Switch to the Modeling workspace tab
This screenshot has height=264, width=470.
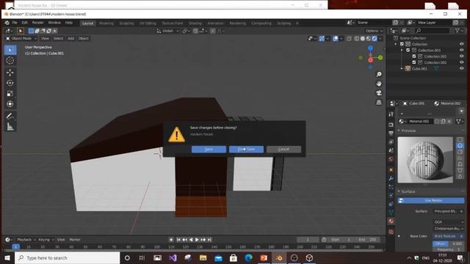coord(106,23)
